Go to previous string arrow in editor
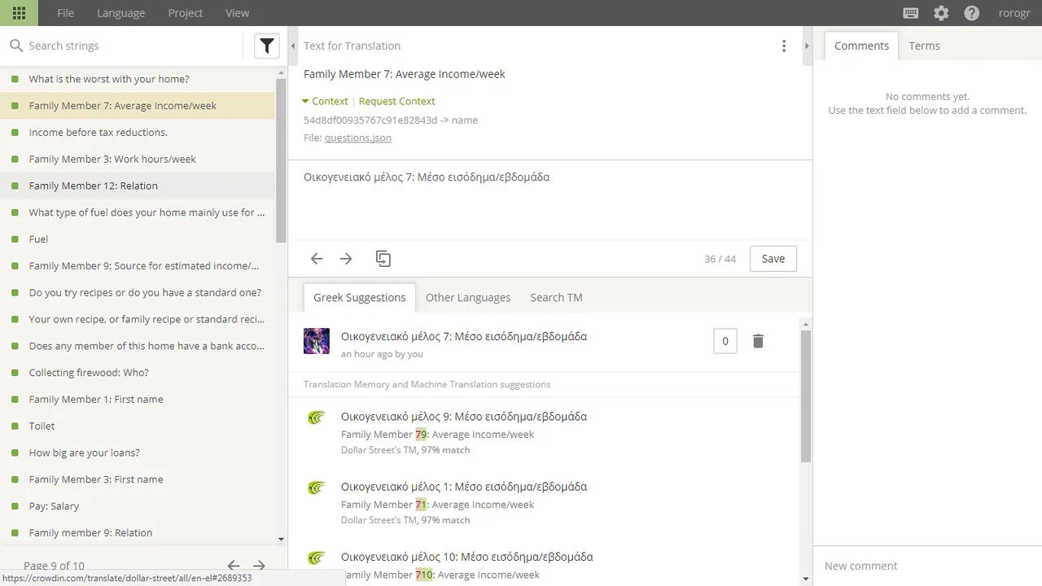Image resolution: width=1042 pixels, height=586 pixels. tap(317, 259)
